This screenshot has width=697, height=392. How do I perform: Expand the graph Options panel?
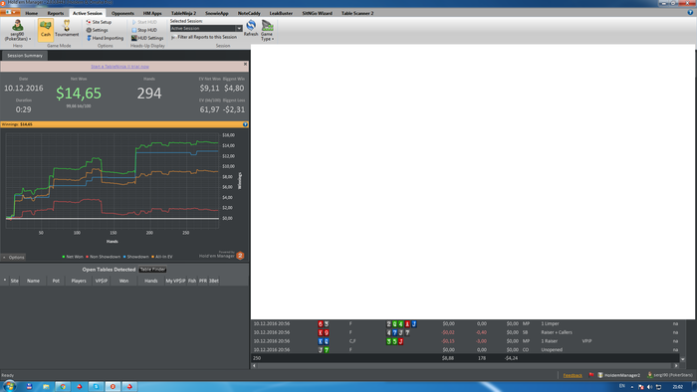point(14,257)
